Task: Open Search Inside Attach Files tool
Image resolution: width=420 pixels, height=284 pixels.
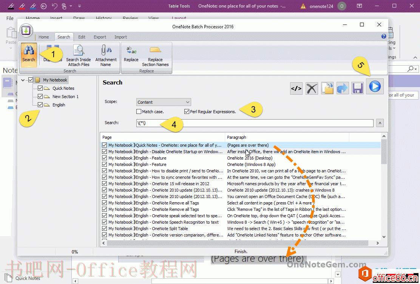Action: coord(79,55)
